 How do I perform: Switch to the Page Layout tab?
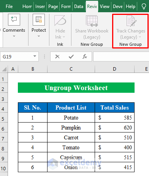[x=53, y=6]
